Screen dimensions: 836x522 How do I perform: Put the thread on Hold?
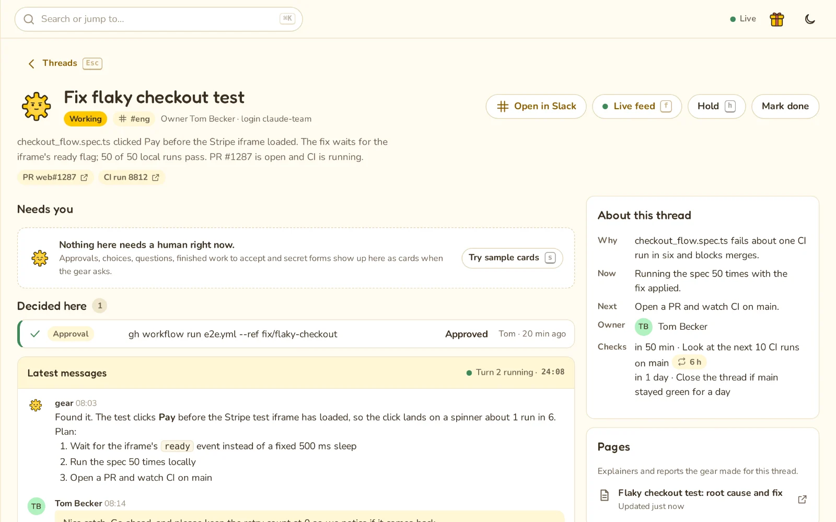(x=716, y=107)
